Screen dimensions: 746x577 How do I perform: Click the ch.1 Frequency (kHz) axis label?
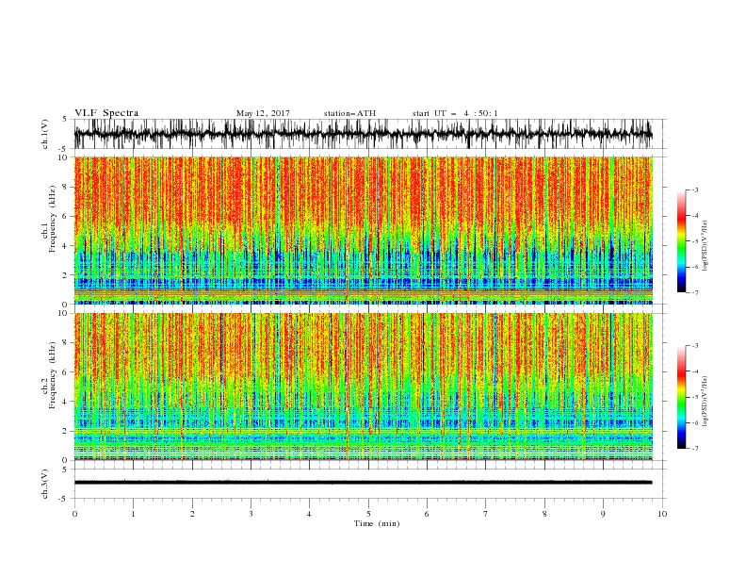(49, 218)
